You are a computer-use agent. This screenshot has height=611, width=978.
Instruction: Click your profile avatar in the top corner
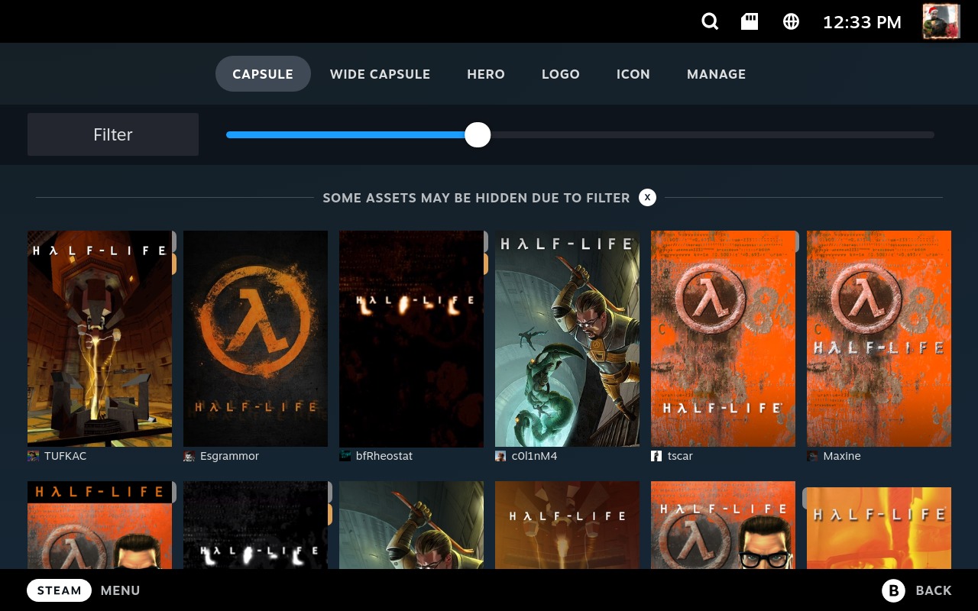[941, 21]
